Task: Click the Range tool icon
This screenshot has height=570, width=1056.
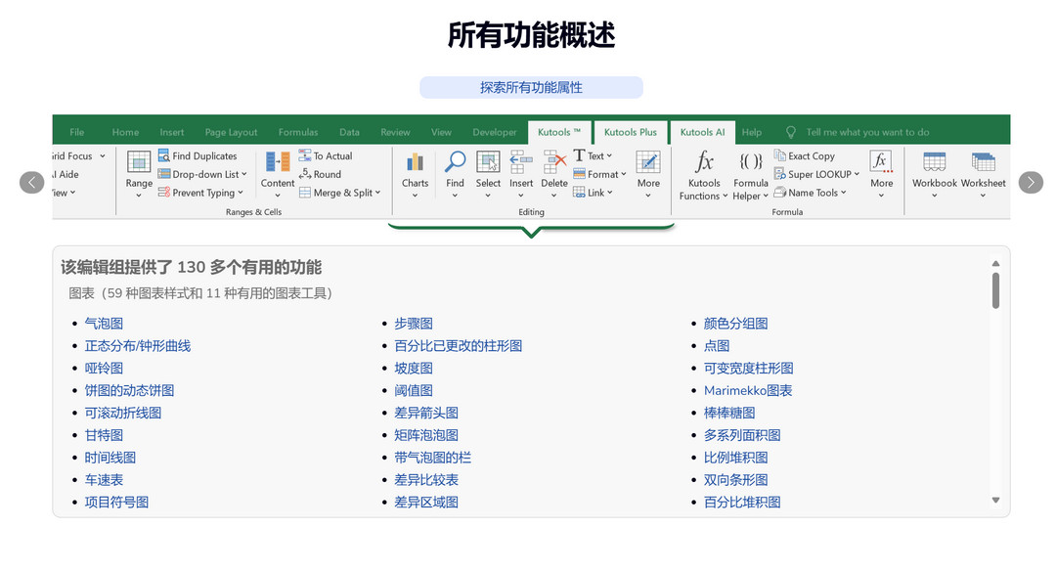Action: (x=139, y=162)
